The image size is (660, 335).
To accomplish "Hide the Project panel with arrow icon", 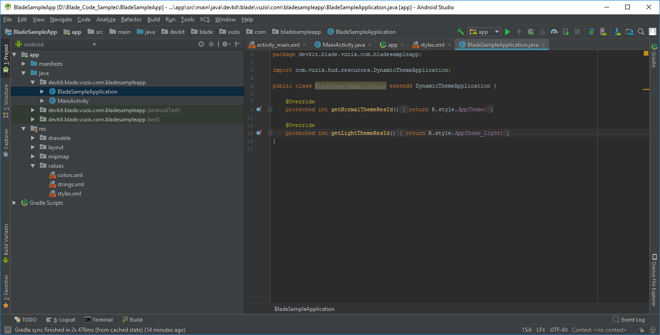I will click(x=237, y=44).
